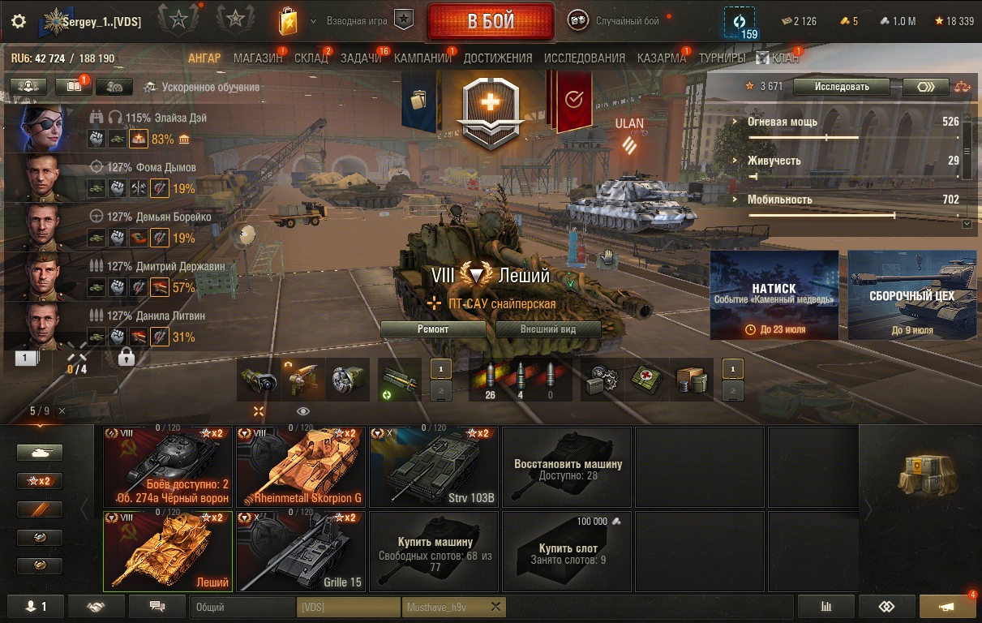Open the vehicle comparison scales icon
This screenshot has height=623, width=982.
tap(963, 87)
